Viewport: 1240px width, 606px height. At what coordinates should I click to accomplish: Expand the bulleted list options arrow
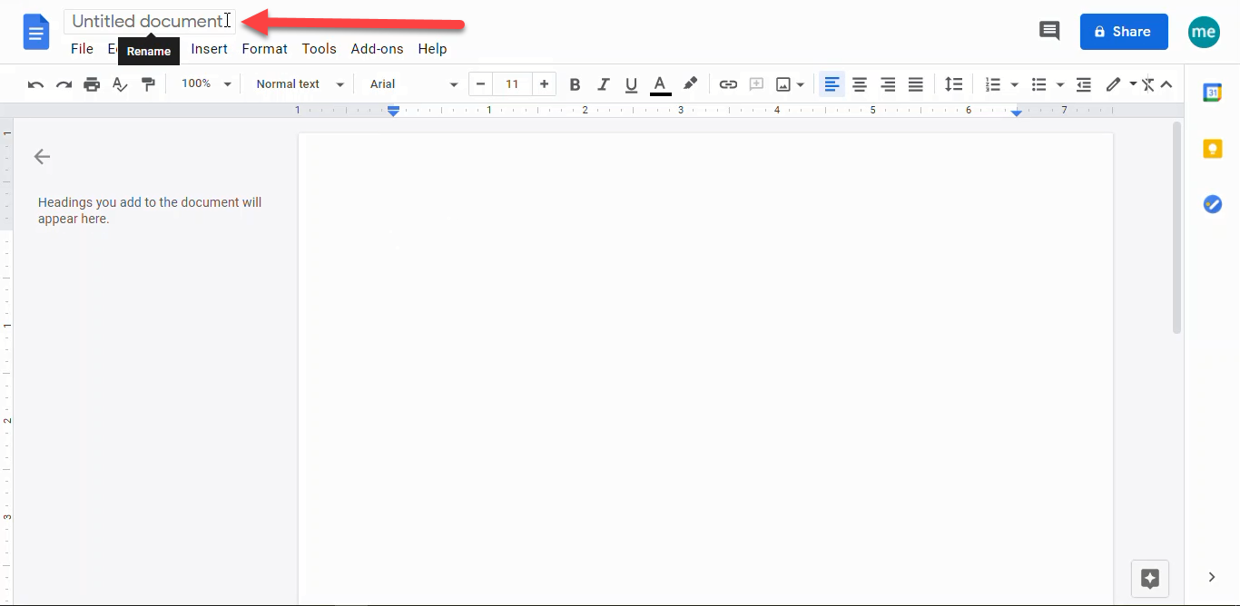[1059, 83]
